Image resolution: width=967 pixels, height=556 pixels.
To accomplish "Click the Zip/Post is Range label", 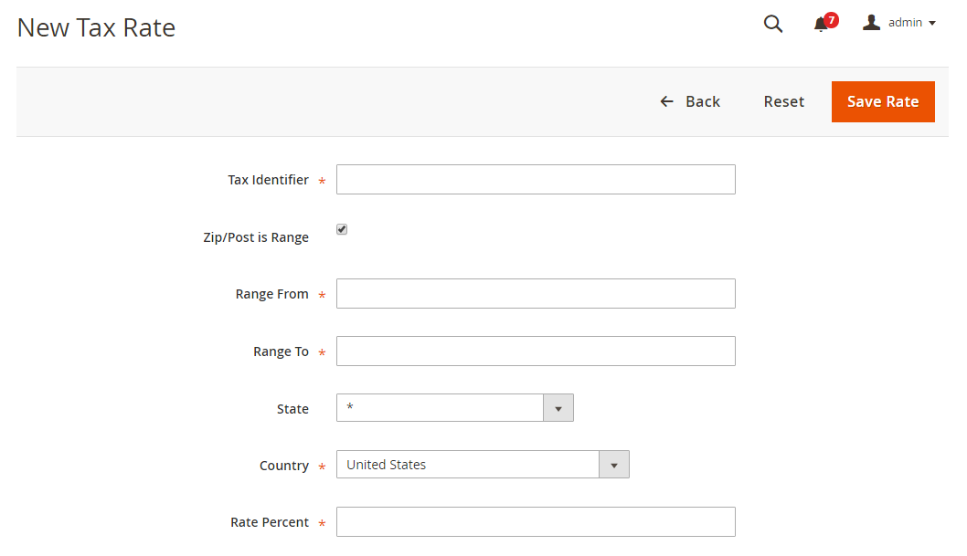I will (x=256, y=237).
